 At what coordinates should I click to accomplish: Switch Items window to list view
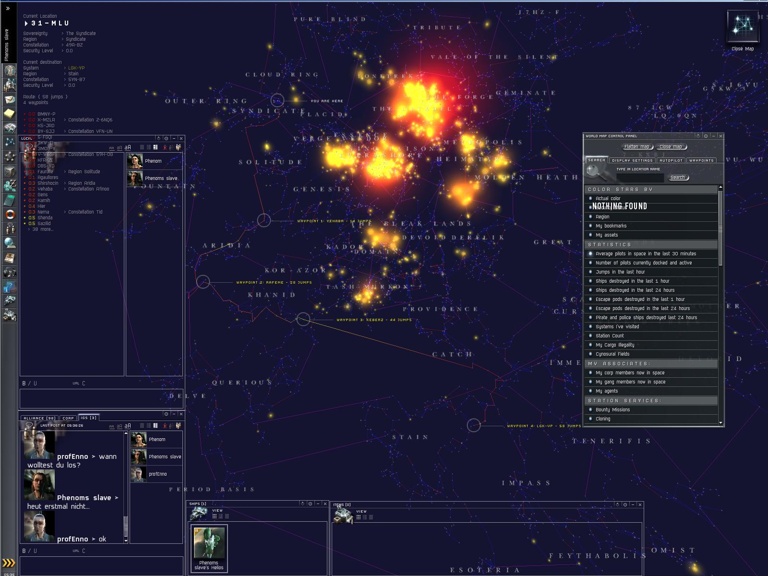click(x=371, y=517)
